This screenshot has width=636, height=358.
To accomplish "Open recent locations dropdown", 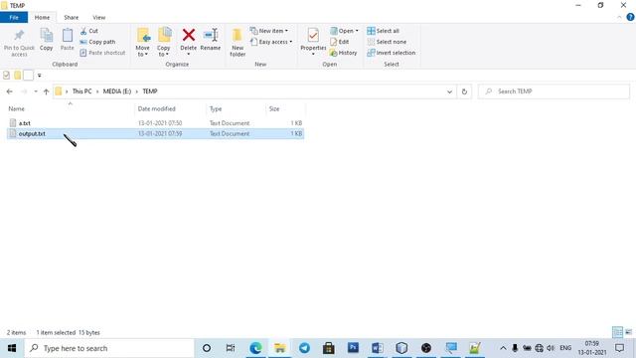I will (x=36, y=91).
